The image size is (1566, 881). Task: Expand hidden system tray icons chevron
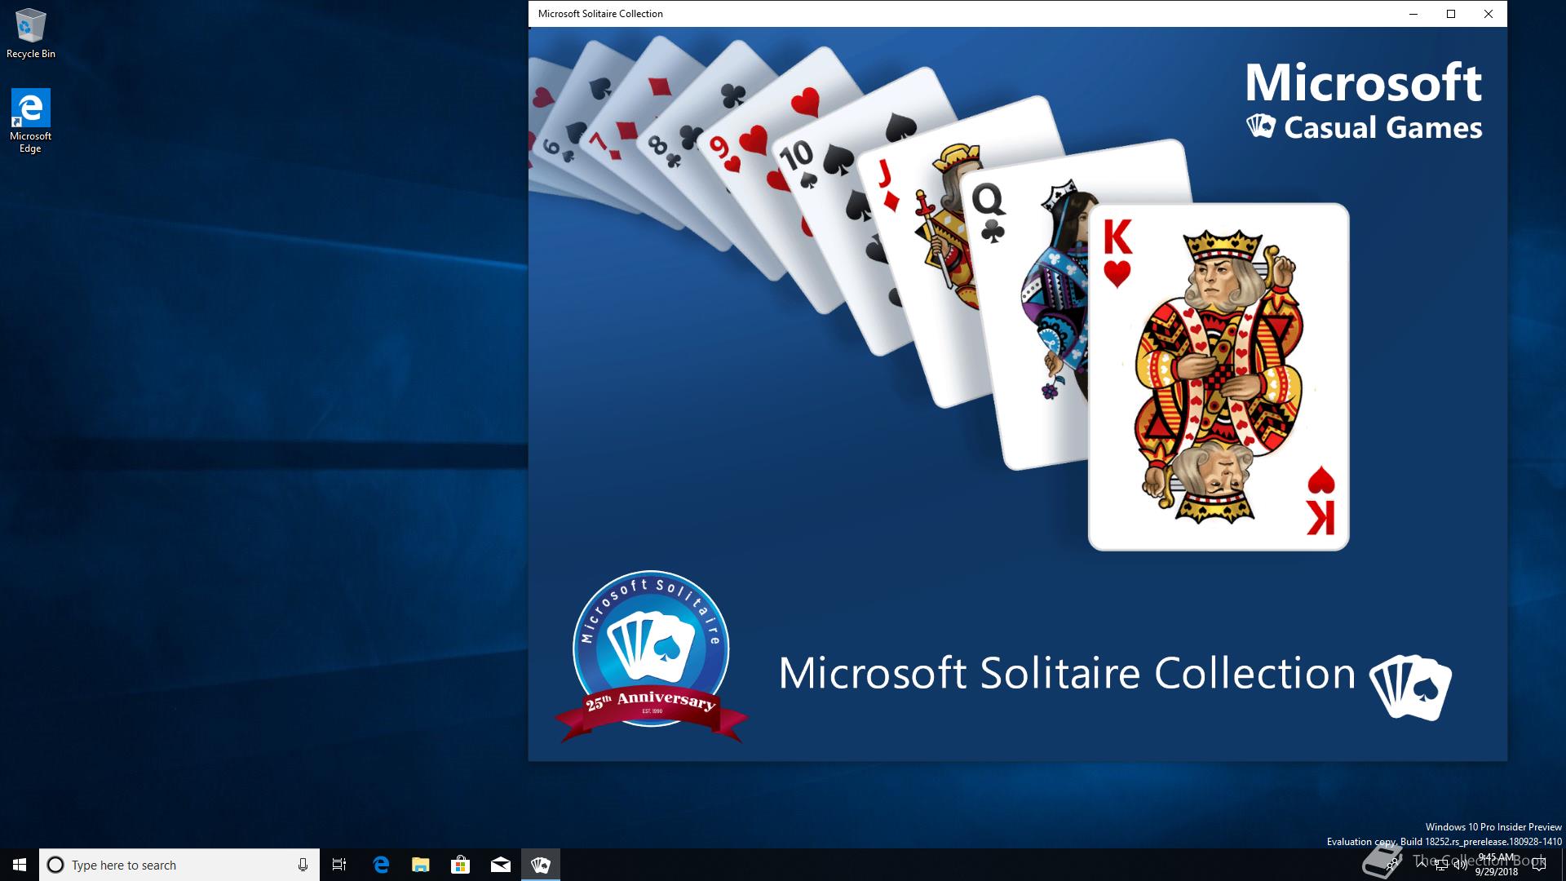(1422, 865)
